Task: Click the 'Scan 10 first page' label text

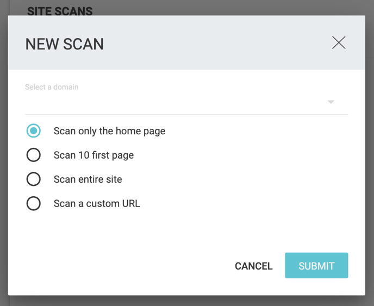Action: click(x=93, y=155)
